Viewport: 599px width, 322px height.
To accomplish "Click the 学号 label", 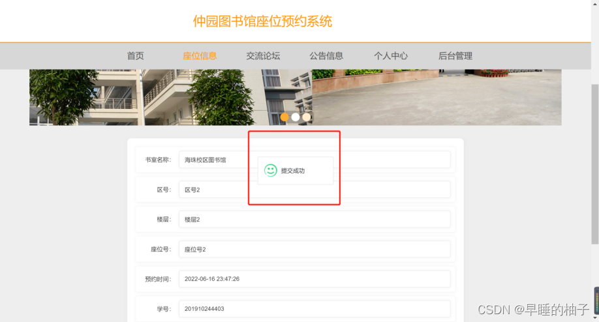I will coord(164,309).
